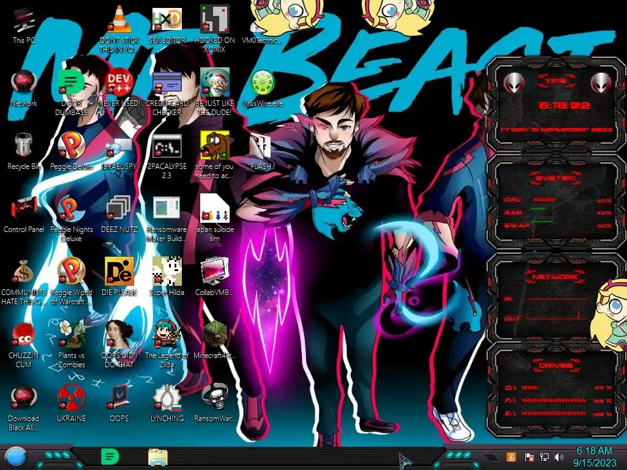Select the CREDIT CARD CHECKER shortcut
The height and width of the screenshot is (470, 627).
click(x=167, y=93)
